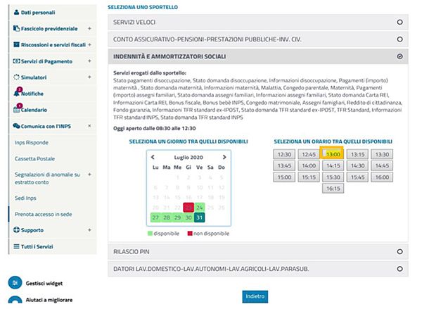
Task: Click the Gestisci widget label
Action: pyautogui.click(x=44, y=283)
